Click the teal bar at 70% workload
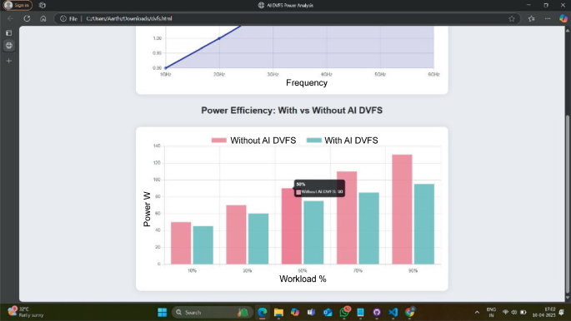This screenshot has height=321, width=571. 369,228
